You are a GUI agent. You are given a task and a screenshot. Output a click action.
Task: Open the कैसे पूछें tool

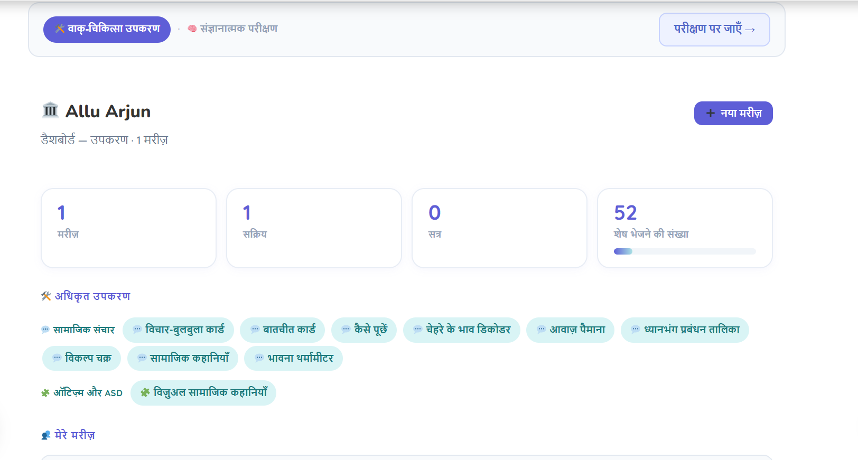pos(364,330)
